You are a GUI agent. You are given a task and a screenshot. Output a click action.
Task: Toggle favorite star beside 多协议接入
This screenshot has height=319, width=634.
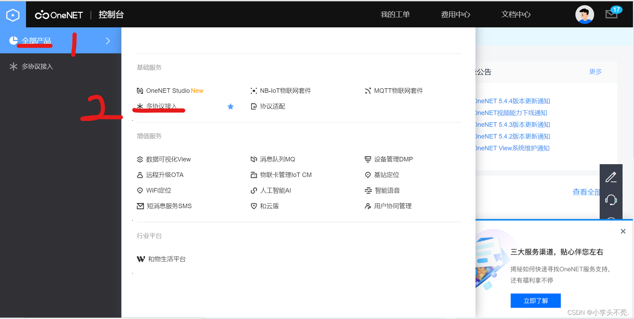tap(230, 107)
